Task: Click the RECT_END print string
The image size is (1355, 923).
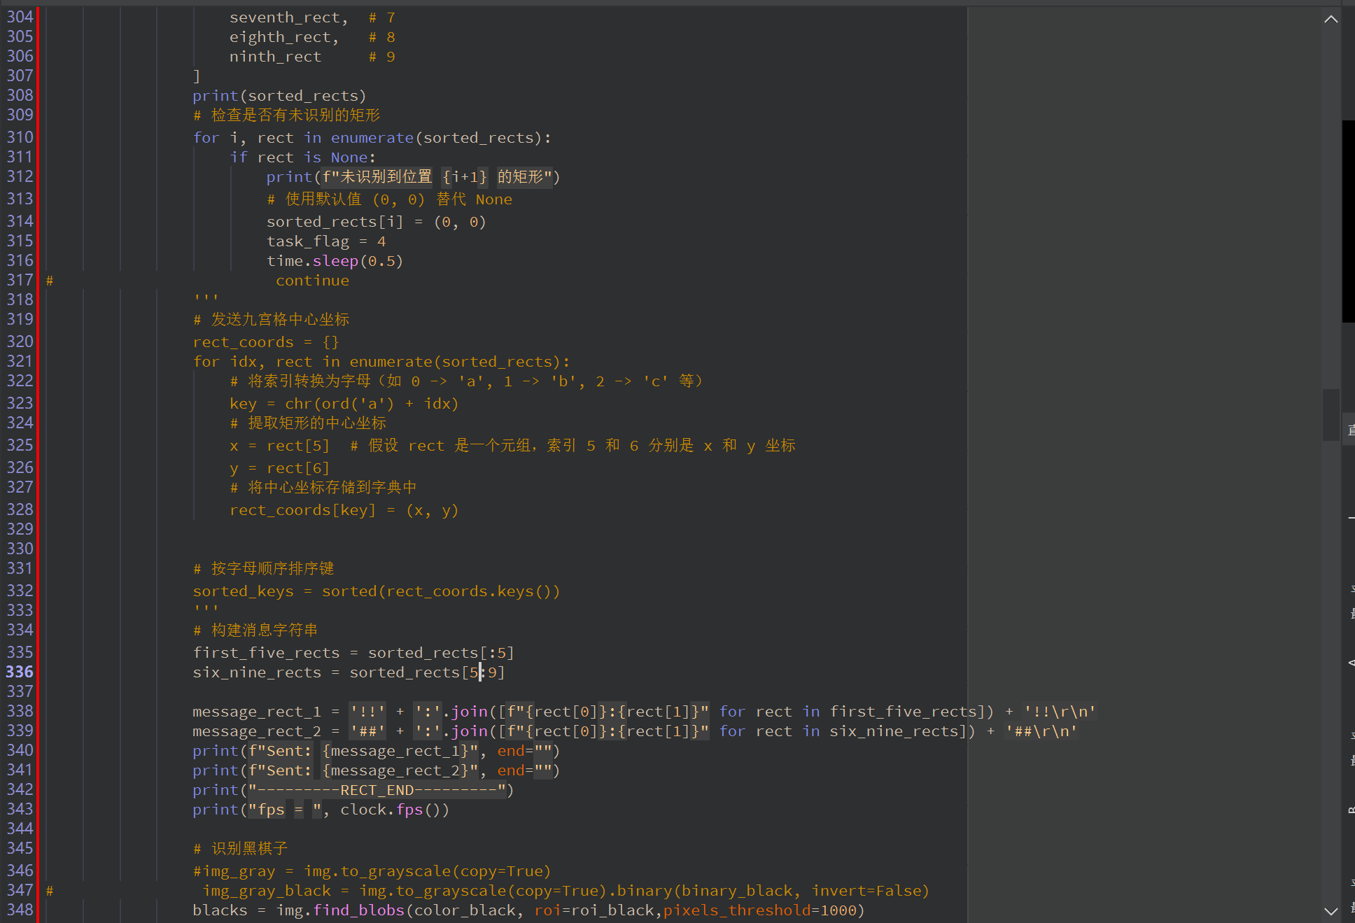Action: [377, 790]
